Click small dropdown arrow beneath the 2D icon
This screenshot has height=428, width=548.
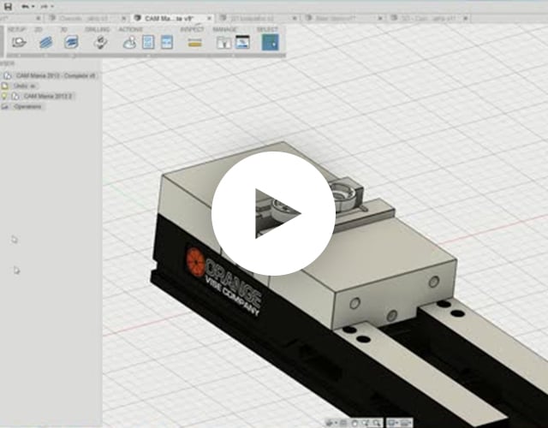coord(45,55)
